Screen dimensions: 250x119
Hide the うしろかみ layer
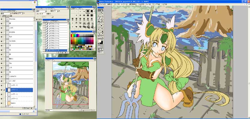(2, 41)
